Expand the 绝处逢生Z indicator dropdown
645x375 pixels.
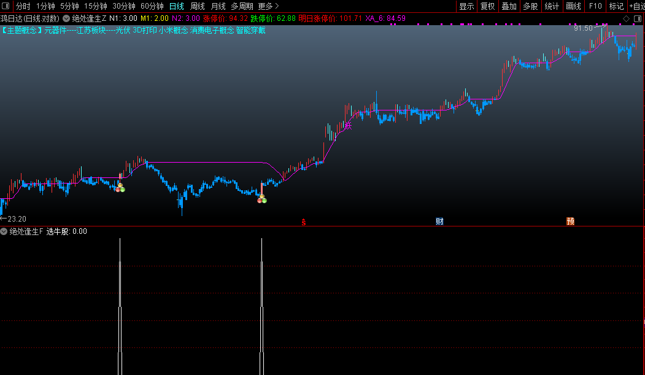click(x=66, y=18)
